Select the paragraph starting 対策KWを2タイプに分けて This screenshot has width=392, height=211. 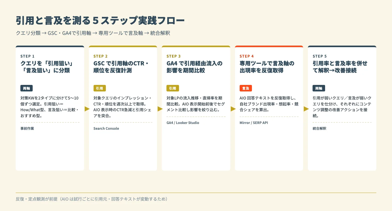(x=50, y=107)
